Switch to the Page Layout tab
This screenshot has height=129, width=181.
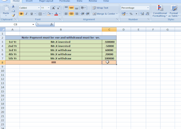click(46, 1)
